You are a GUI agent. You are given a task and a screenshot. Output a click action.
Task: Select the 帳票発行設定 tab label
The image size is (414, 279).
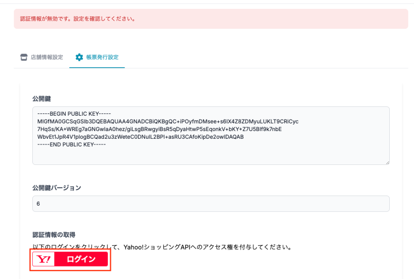point(102,57)
